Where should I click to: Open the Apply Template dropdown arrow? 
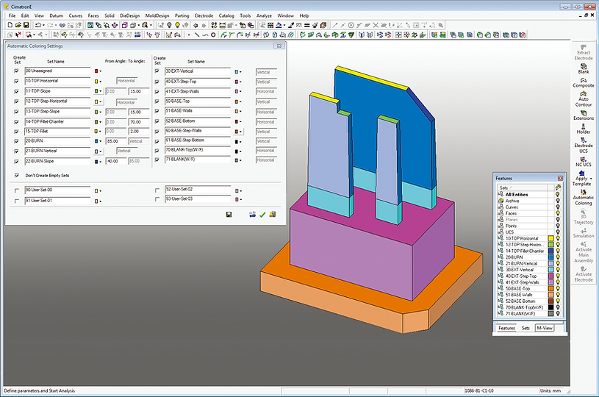[592, 179]
